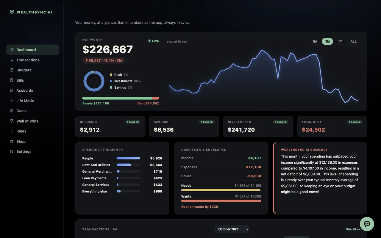Click the Synced badge on Investments card
This screenshot has height=238, width=381.
(x=280, y=122)
